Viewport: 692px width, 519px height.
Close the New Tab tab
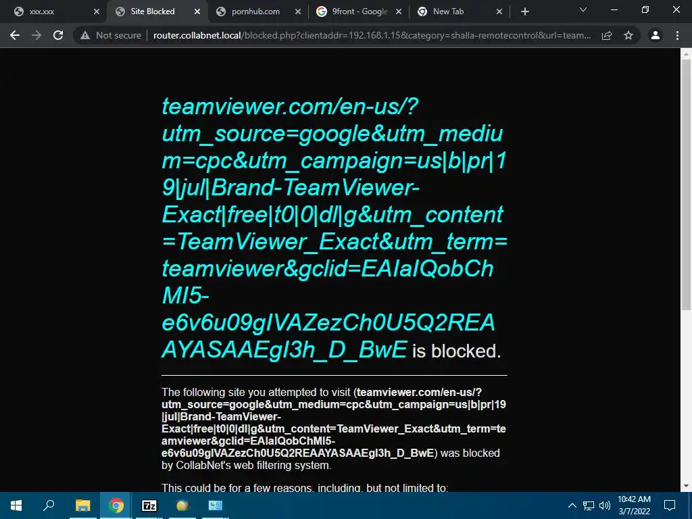pos(499,11)
